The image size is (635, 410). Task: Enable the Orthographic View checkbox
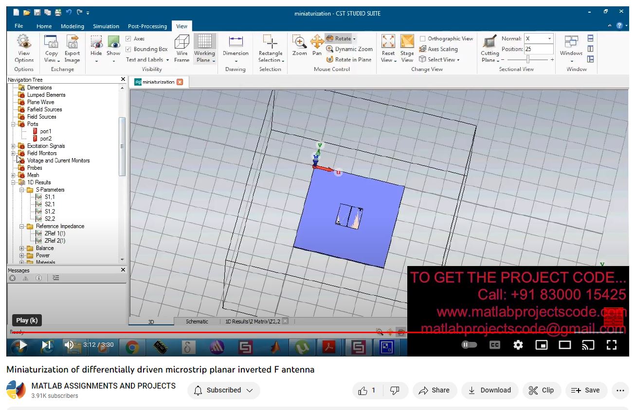tap(422, 38)
